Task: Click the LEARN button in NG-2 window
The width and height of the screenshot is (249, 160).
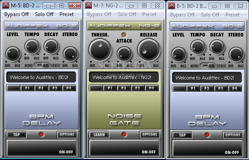Action: click(99, 135)
